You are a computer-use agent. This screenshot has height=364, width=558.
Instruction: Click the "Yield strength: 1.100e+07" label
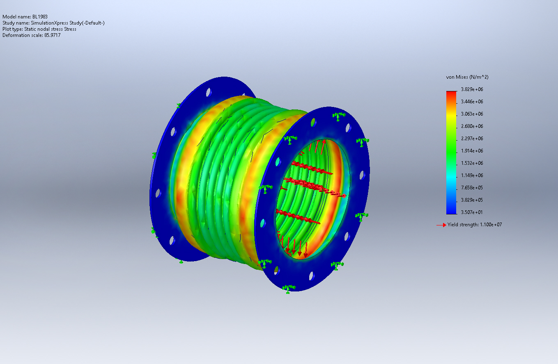point(475,225)
